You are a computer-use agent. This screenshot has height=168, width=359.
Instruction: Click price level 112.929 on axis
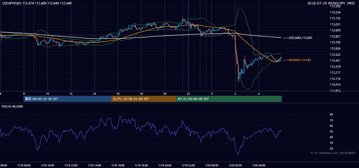point(335,30)
